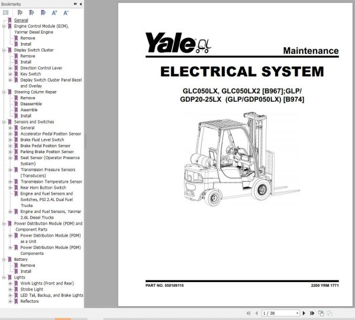The image size is (355, 320).
Task: Expand the Brake Pedal Position Sensor node
Action: [10, 146]
